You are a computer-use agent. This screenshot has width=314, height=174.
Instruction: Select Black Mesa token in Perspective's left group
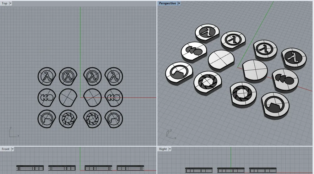[179, 73]
